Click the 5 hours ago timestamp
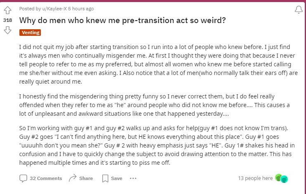 point(81,9)
